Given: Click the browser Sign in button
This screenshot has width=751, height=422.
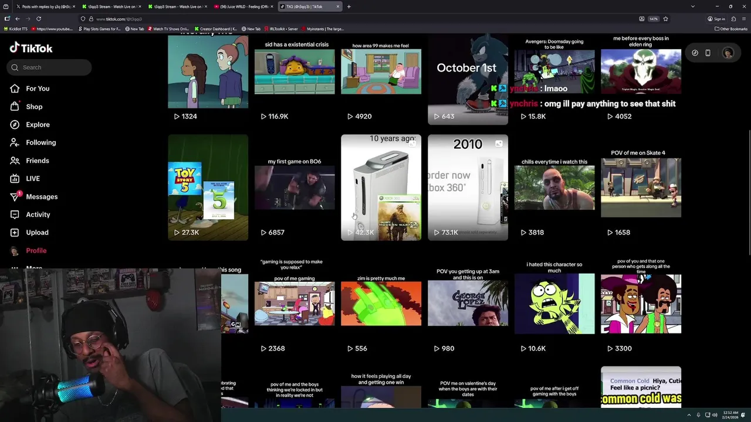Looking at the screenshot, I should tap(717, 19).
